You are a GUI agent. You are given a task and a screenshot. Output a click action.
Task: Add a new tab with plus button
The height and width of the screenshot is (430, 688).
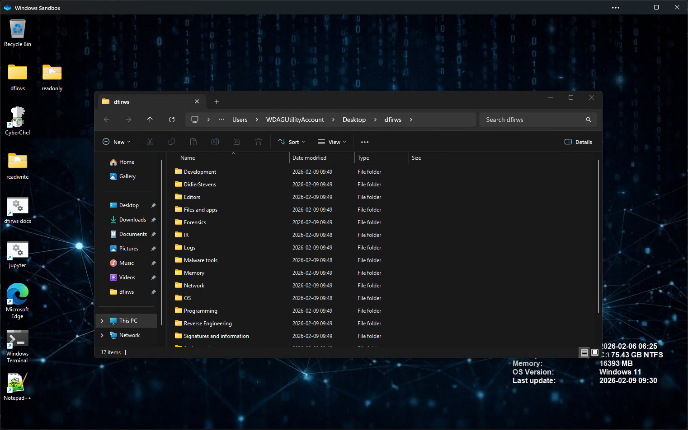217,102
